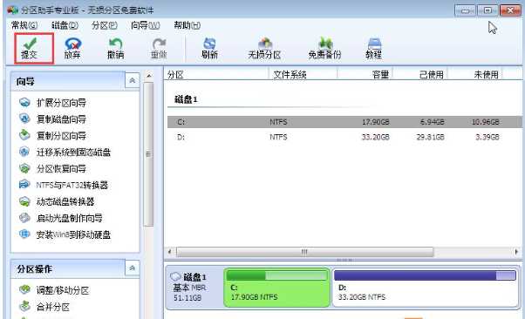Click the 重做 redo arrow icon
525x319 pixels.
point(159,44)
